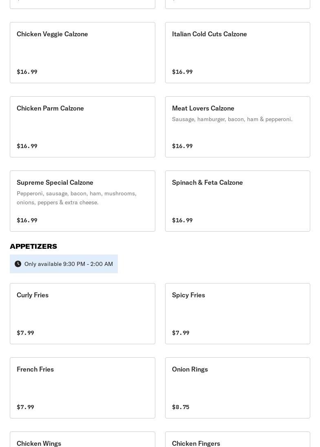
Task: Click the Meat Lovers Calzone ingredients description
Action: point(232,119)
